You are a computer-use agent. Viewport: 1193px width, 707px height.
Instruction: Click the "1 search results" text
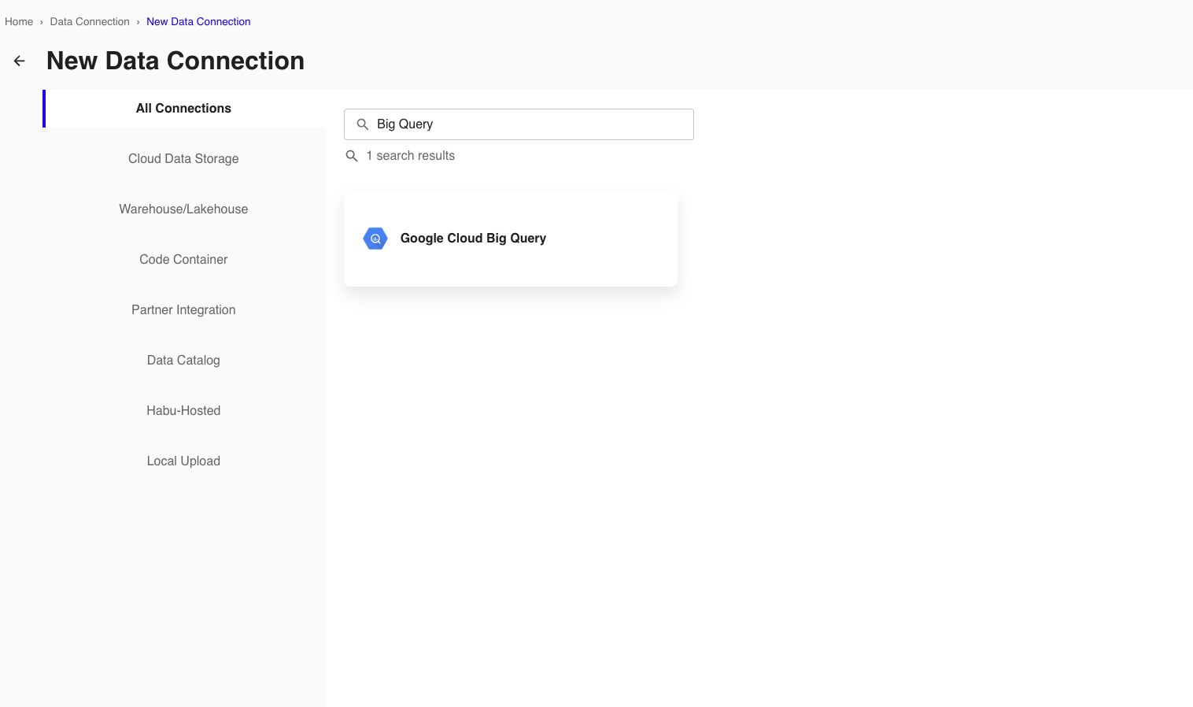[x=410, y=156]
